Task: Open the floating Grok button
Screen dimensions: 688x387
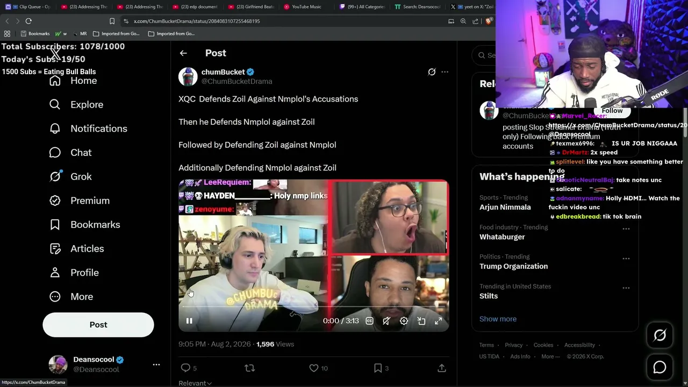Action: tap(660, 335)
